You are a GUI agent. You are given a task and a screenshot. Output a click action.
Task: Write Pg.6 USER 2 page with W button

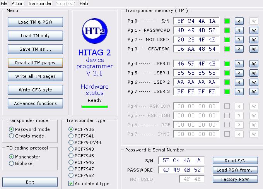[254, 82]
